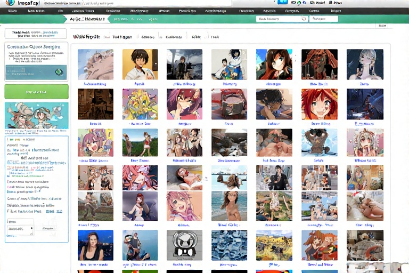Open thumbnail of white-haired anime girl on dark blue
This screenshot has height=273, width=409.
click(x=365, y=65)
